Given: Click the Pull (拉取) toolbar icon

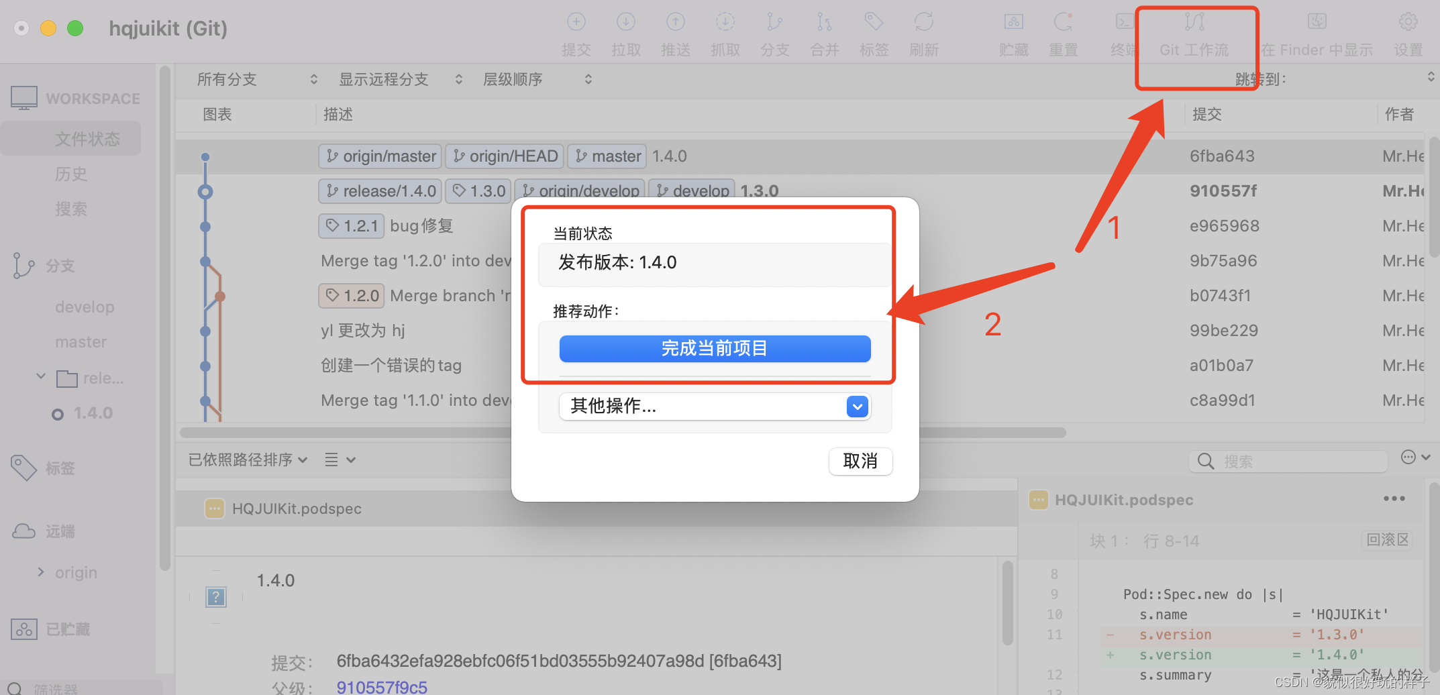Looking at the screenshot, I should coord(626,23).
